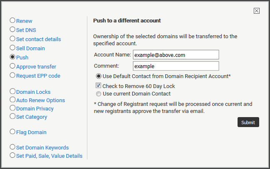Open the Domain Locks link
Screen dimensions: 270x169
point(33,92)
